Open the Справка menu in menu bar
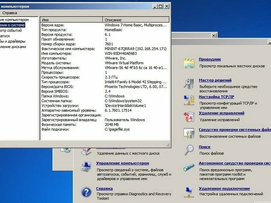 pos(10,13)
